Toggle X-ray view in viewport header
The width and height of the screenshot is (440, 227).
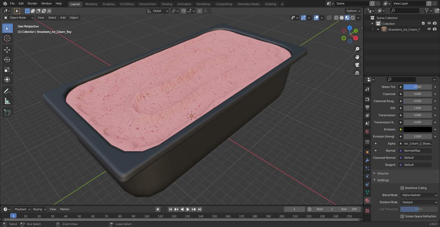(x=329, y=18)
